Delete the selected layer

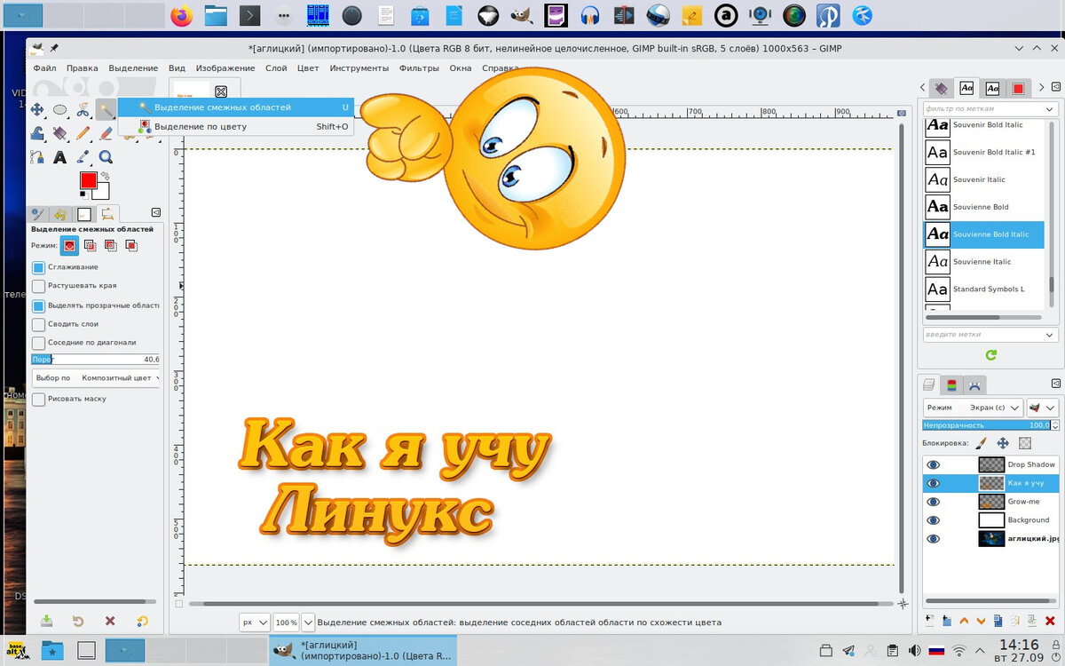1050,620
